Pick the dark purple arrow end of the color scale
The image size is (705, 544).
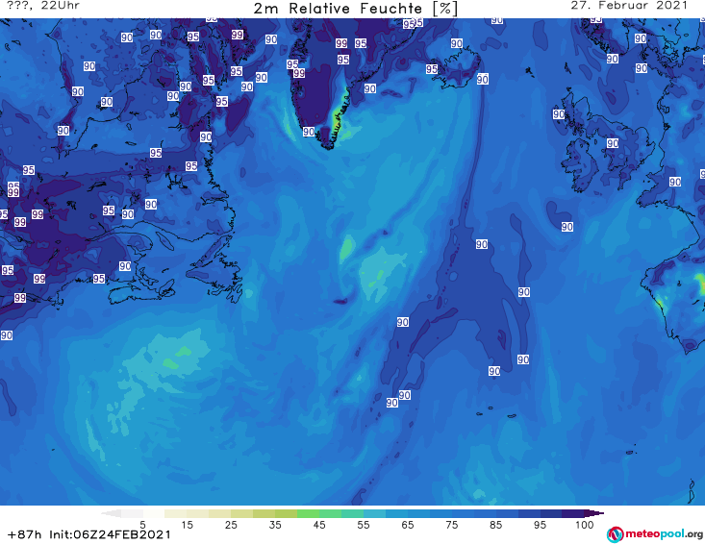[x=594, y=513]
